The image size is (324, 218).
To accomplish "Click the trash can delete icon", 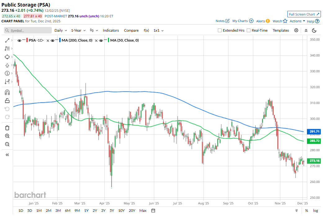I will point(7,128).
